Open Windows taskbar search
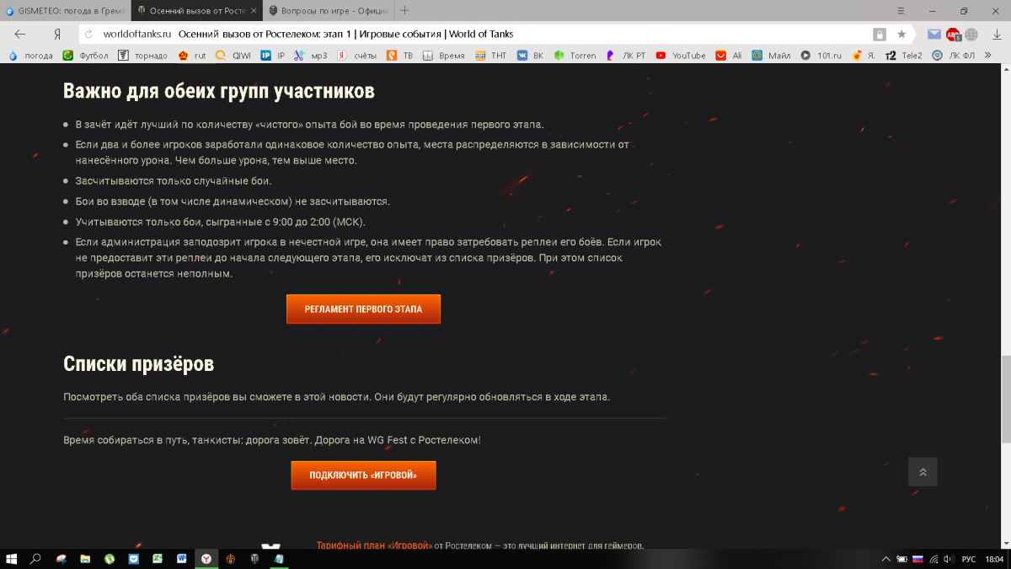This screenshot has height=569, width=1011. point(36,559)
